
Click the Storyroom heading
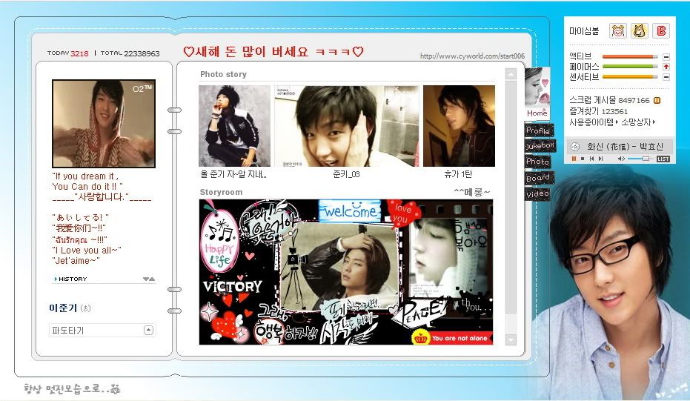click(221, 193)
